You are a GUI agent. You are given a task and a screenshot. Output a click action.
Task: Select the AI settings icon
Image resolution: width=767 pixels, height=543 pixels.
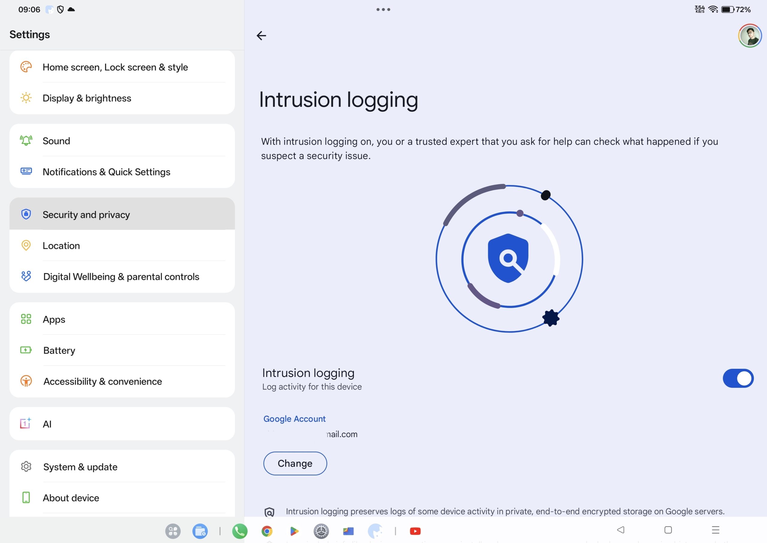[x=26, y=424]
